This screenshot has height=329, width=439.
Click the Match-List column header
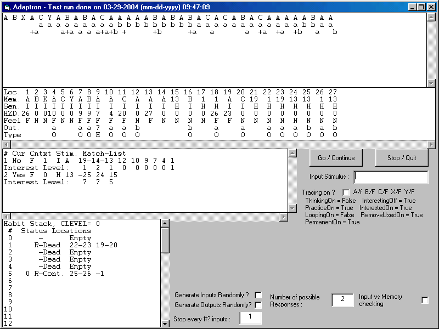point(104,154)
